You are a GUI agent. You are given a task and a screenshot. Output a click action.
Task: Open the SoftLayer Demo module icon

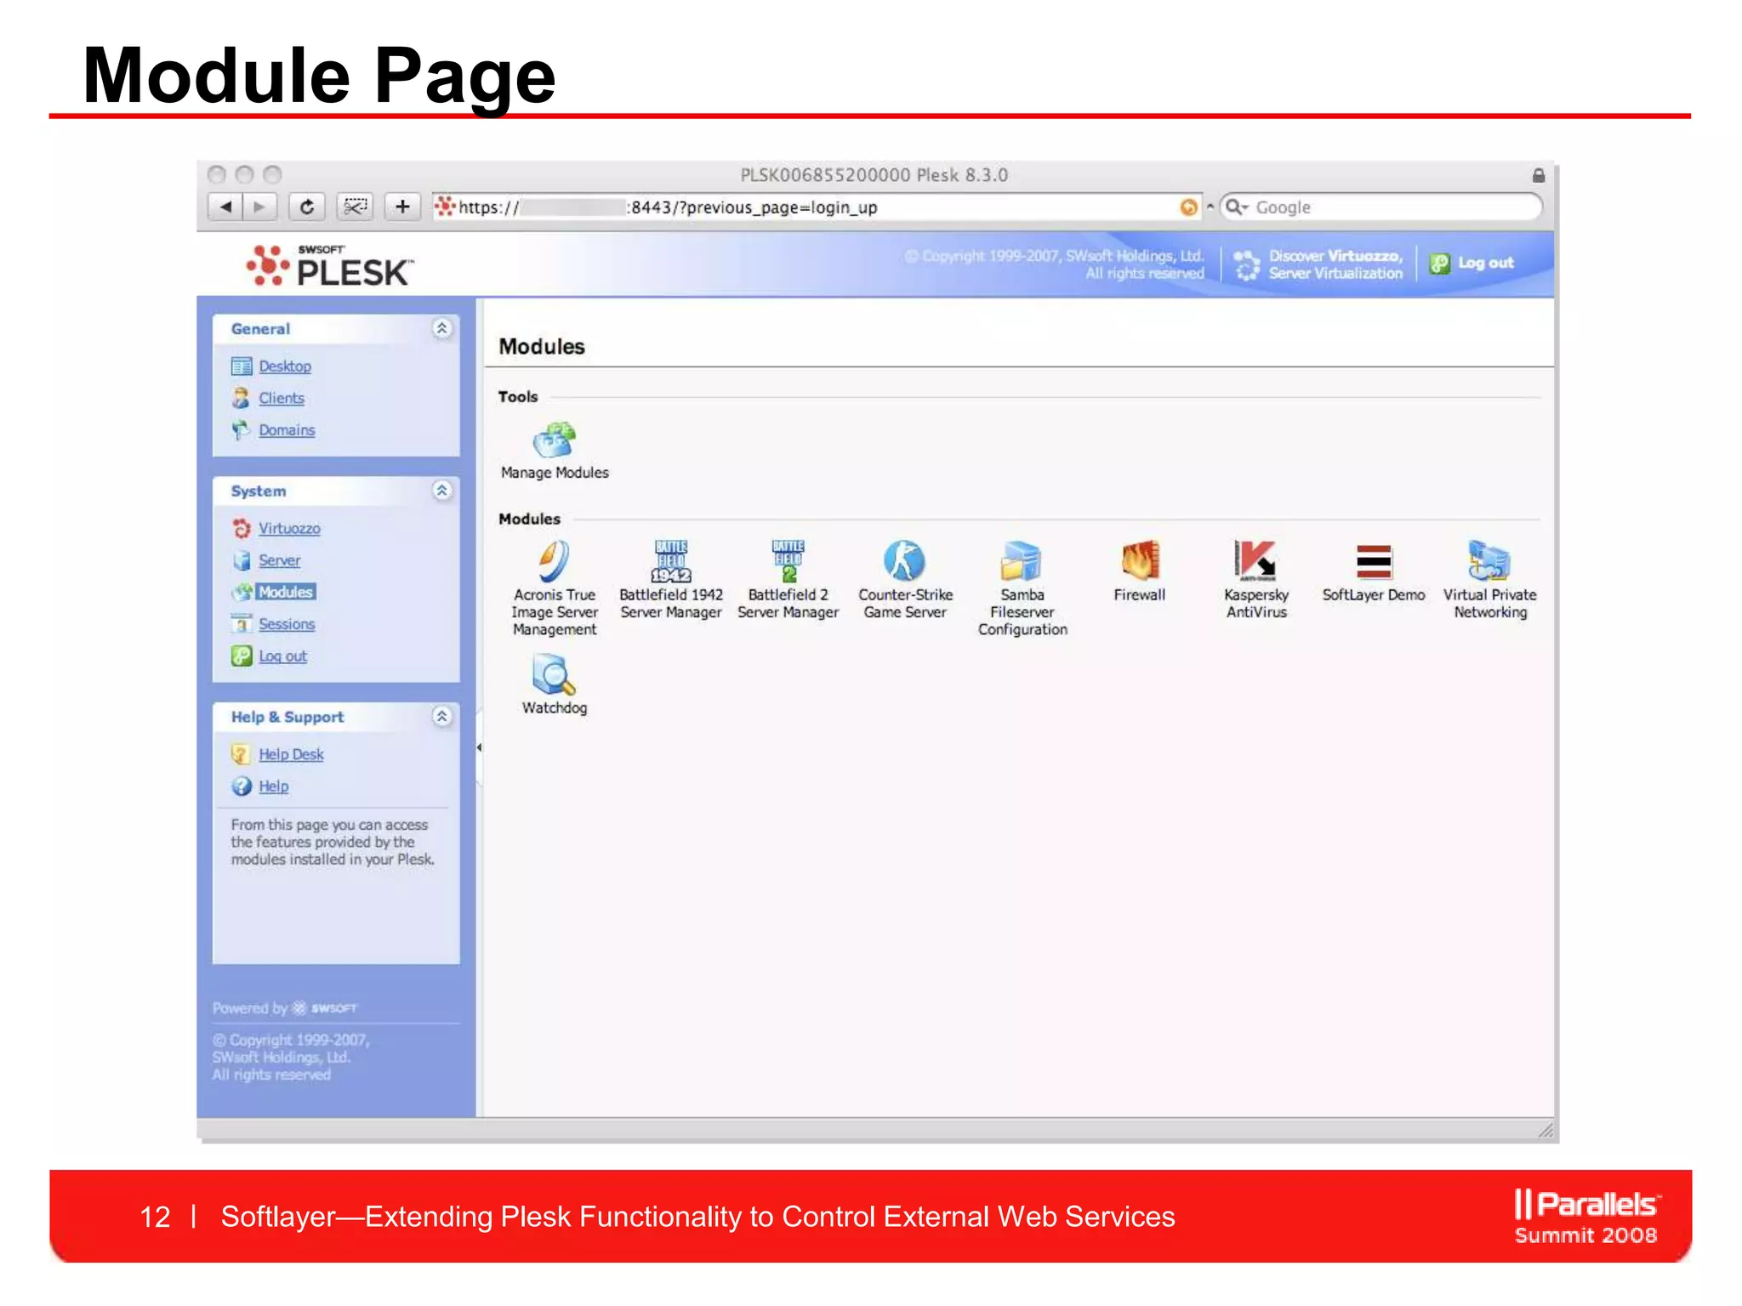1373,561
